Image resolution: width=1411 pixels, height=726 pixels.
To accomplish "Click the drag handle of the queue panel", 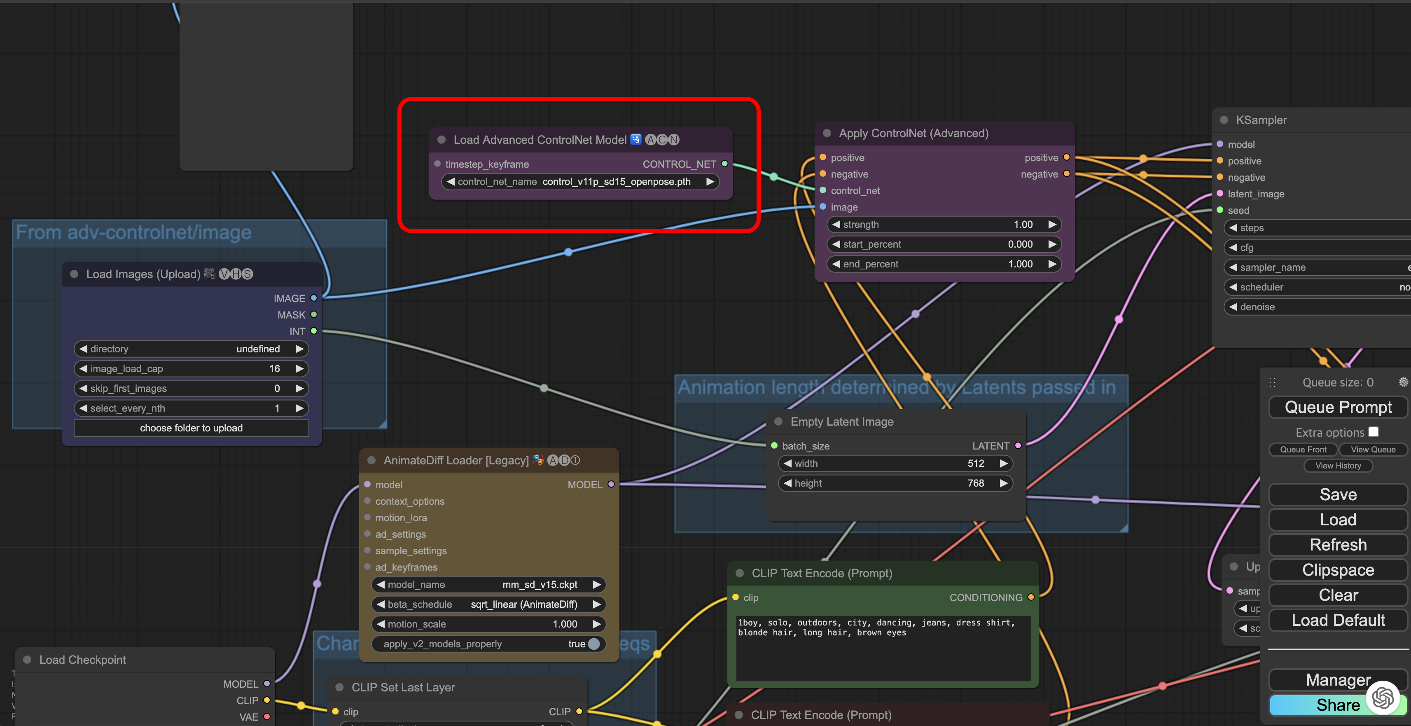I will click(1273, 382).
